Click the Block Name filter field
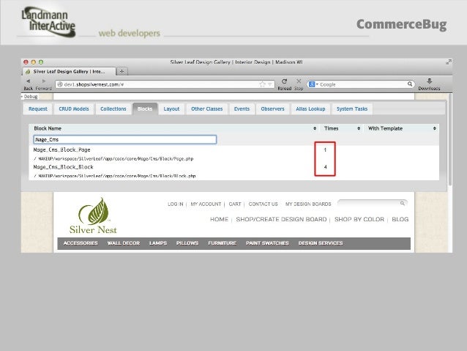This screenshot has width=467, height=351. [x=124, y=139]
